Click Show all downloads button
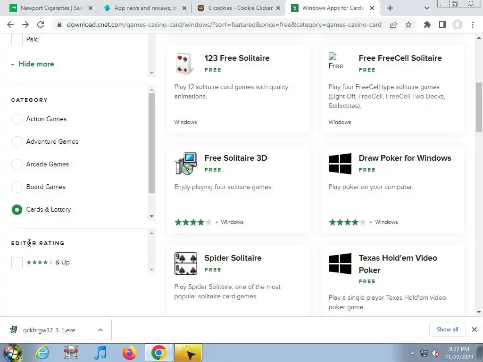 tap(447, 329)
